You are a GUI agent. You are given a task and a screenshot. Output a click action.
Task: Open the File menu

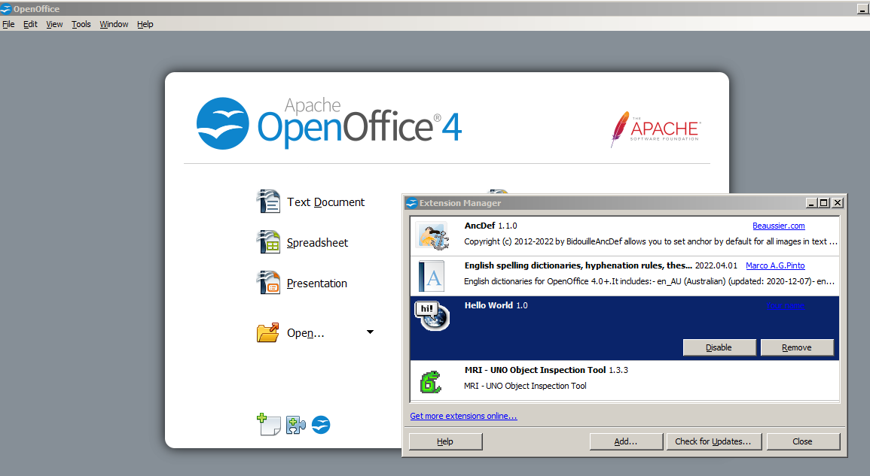pyautogui.click(x=8, y=24)
